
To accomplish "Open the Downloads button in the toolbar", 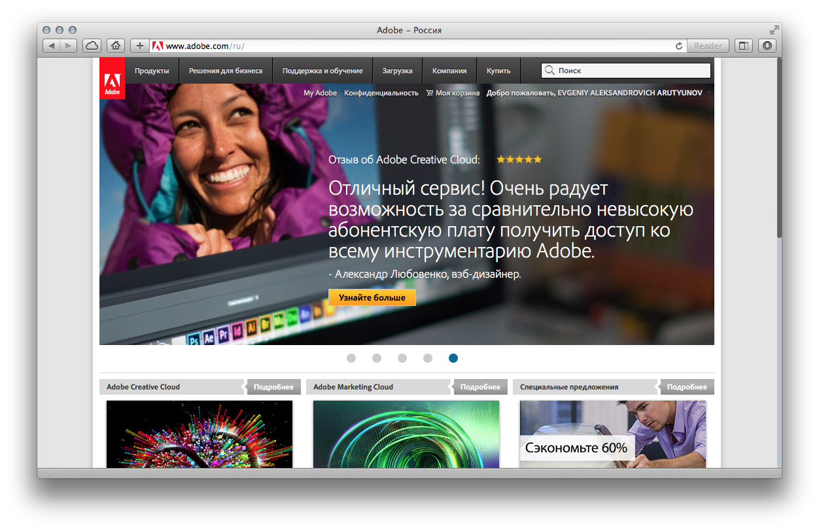I will (x=767, y=46).
